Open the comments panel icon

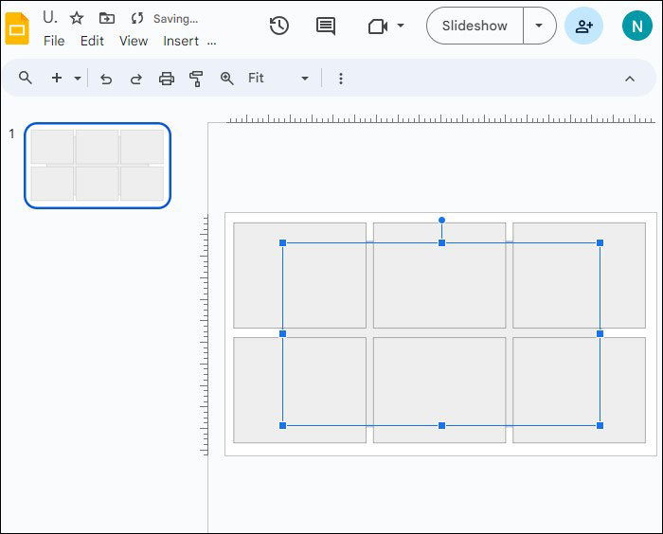click(326, 27)
